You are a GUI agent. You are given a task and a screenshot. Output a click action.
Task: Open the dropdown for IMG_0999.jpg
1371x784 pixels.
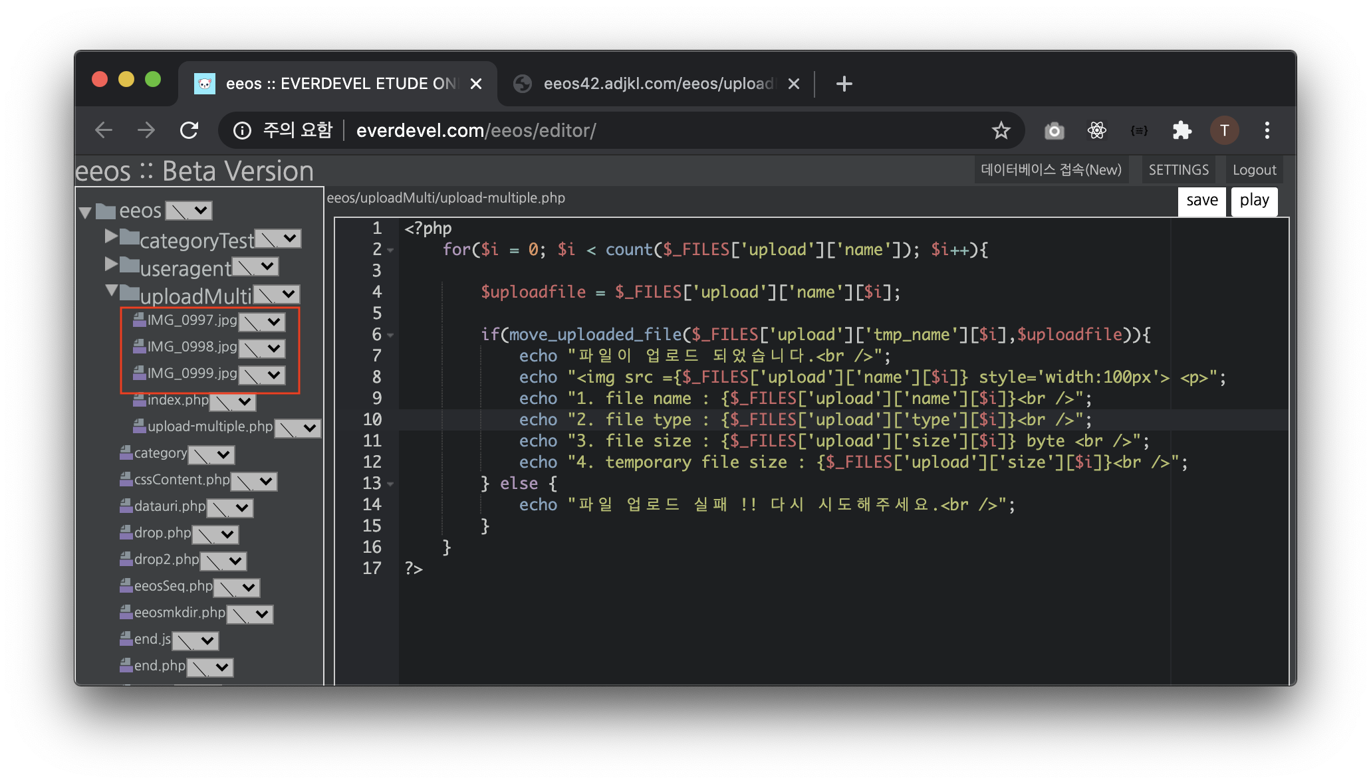tap(262, 375)
